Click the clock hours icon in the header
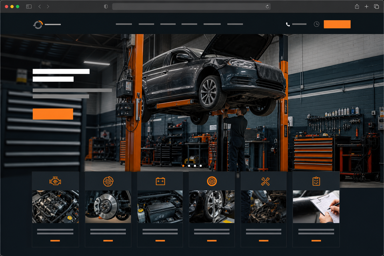 pyautogui.click(x=316, y=24)
